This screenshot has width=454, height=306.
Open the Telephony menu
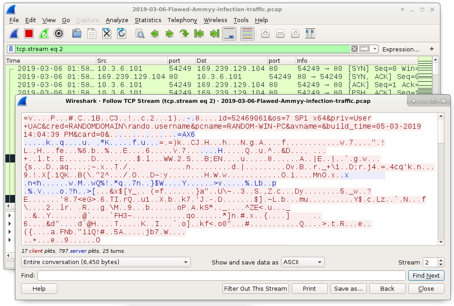pyautogui.click(x=182, y=20)
